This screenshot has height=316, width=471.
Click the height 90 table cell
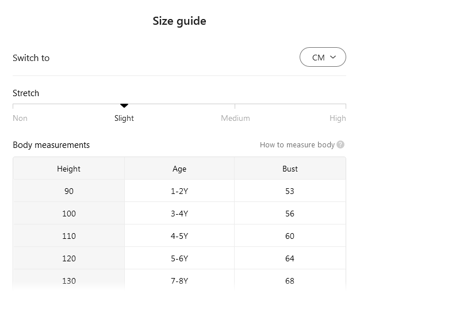tap(68, 191)
